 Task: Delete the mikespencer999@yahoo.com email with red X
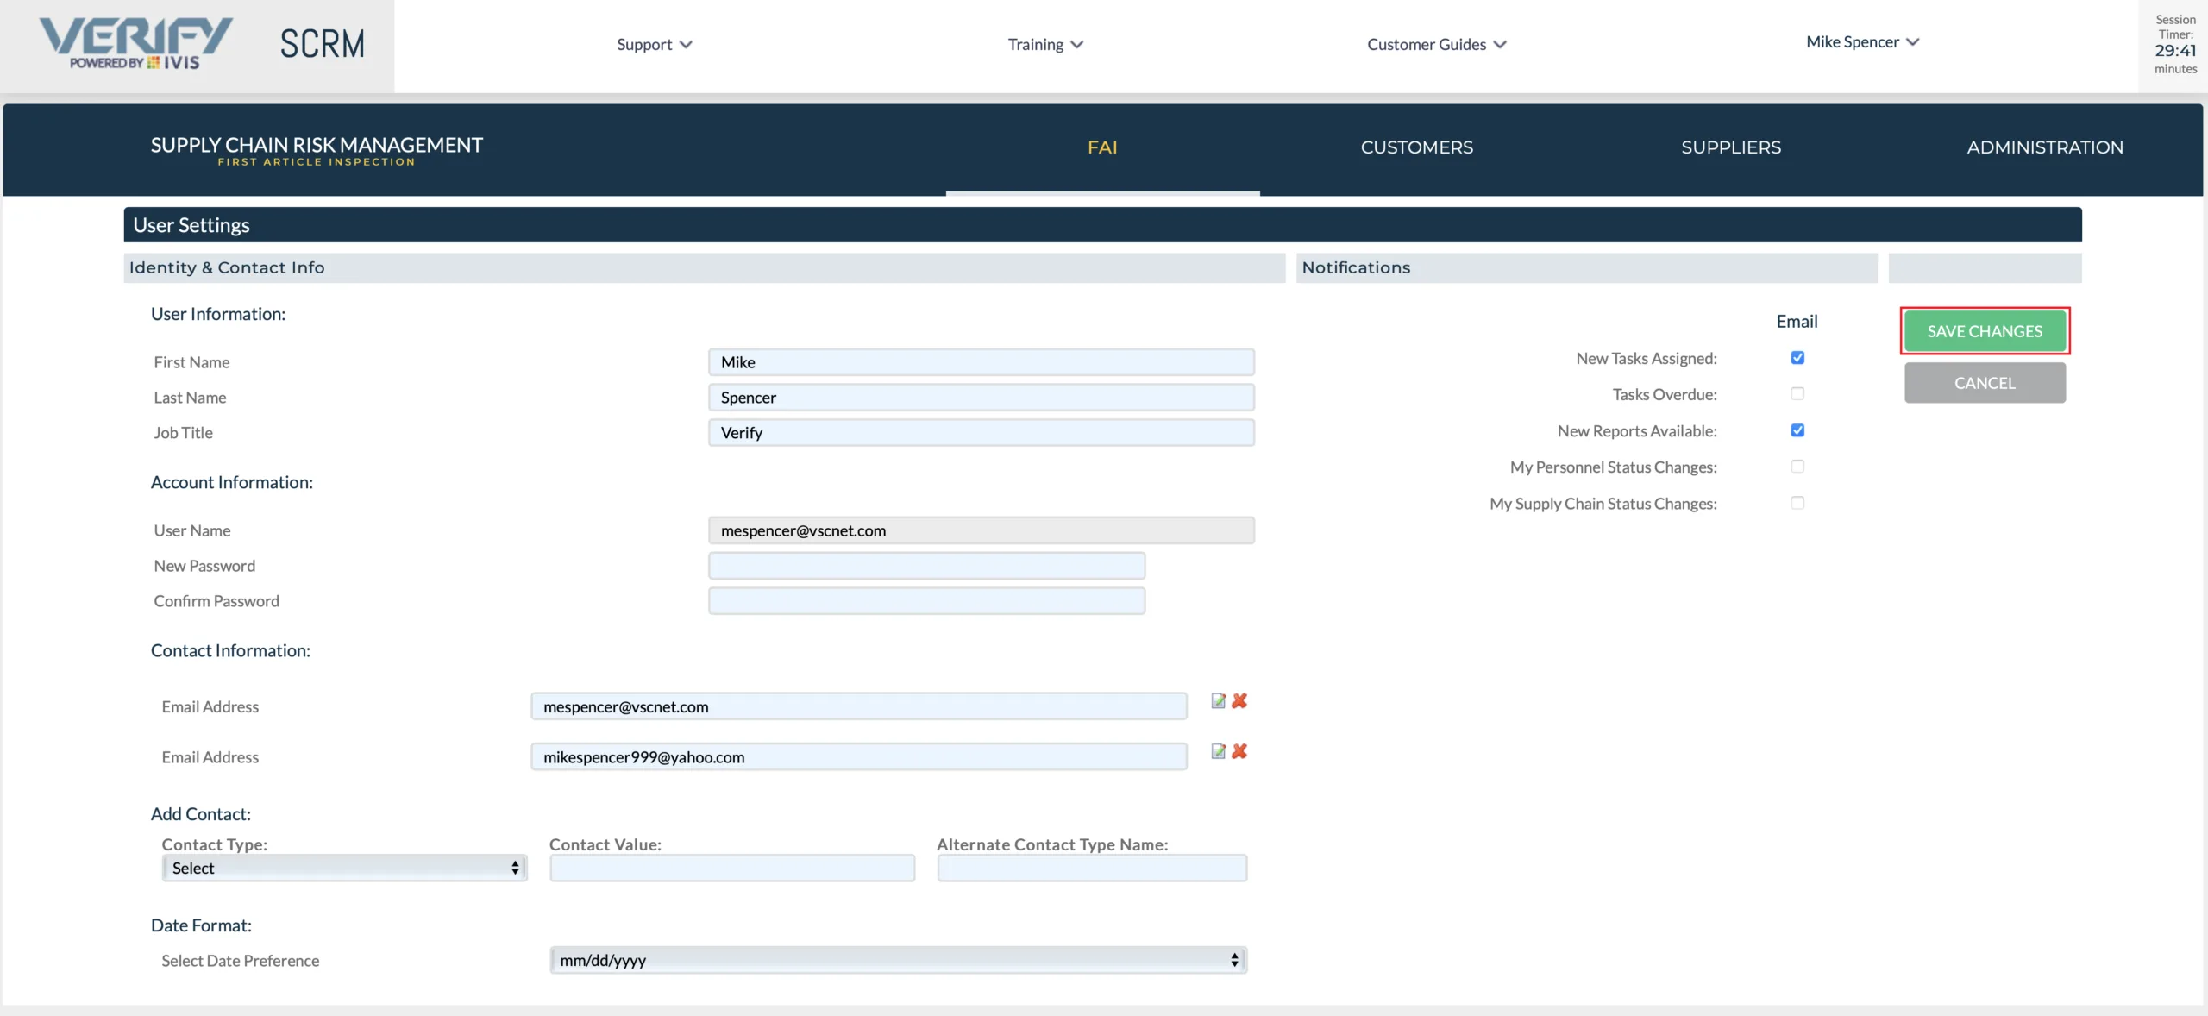(1239, 751)
